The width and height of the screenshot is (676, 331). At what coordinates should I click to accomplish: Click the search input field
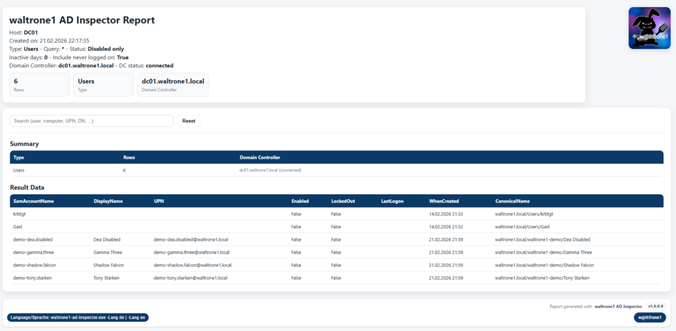click(92, 121)
